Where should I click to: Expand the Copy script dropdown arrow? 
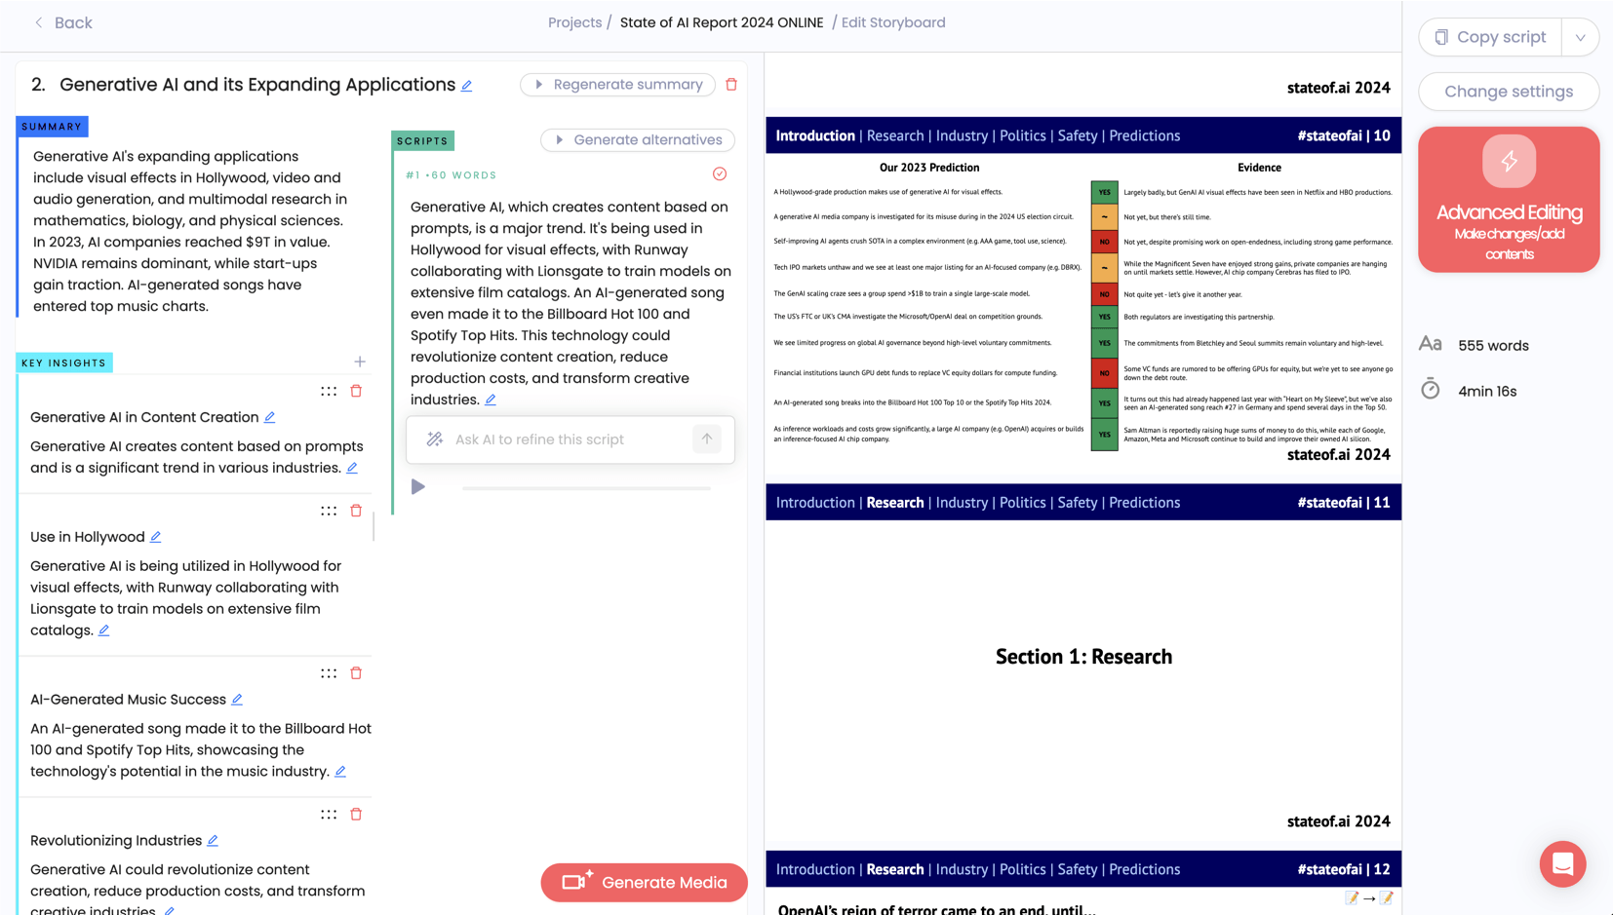[1580, 37]
